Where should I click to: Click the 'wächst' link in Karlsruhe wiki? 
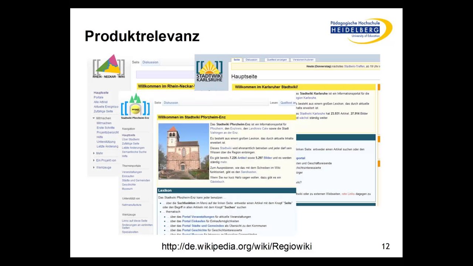click(x=304, y=118)
